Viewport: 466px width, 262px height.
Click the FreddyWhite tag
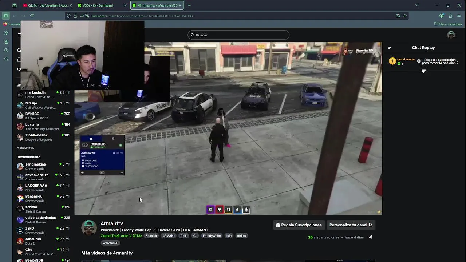click(x=212, y=236)
